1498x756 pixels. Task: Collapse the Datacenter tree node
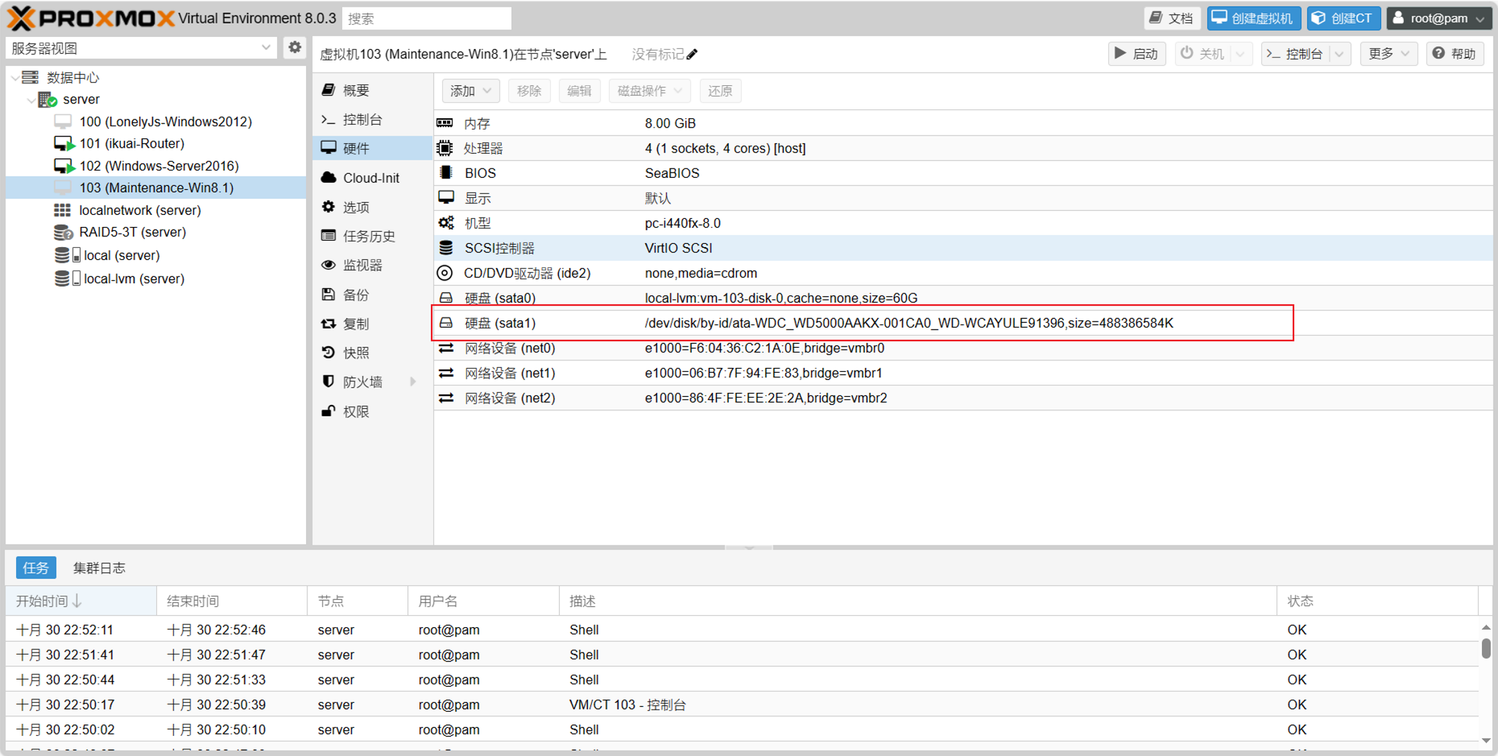pos(15,78)
